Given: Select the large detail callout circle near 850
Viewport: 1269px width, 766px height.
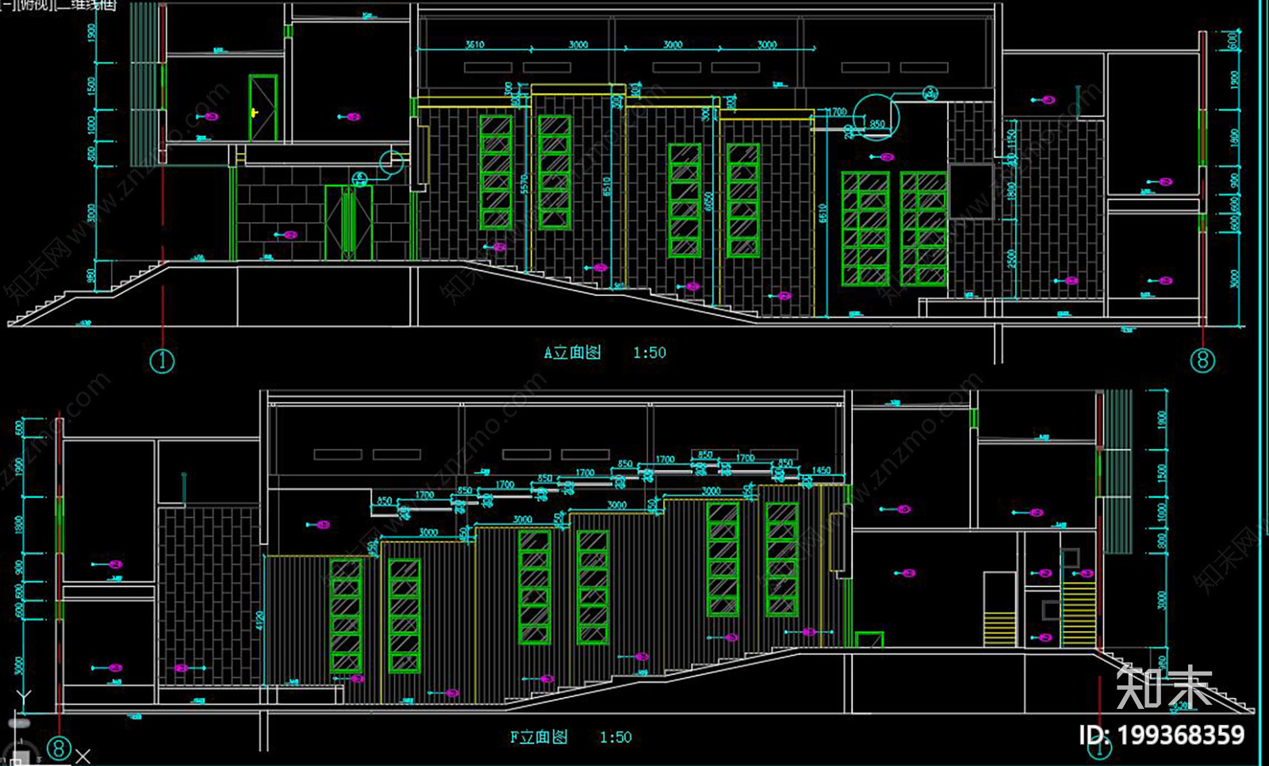Looking at the screenshot, I should (x=877, y=117).
